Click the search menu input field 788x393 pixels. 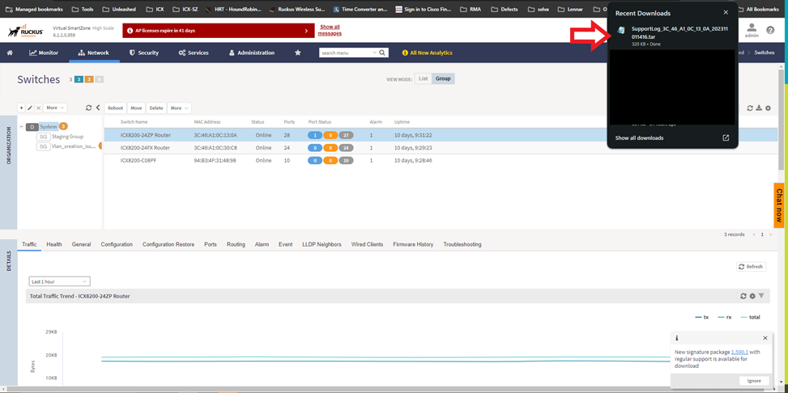(347, 53)
